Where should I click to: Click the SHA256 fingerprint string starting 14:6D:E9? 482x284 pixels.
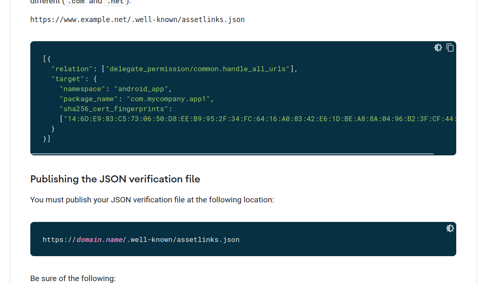[260, 119]
